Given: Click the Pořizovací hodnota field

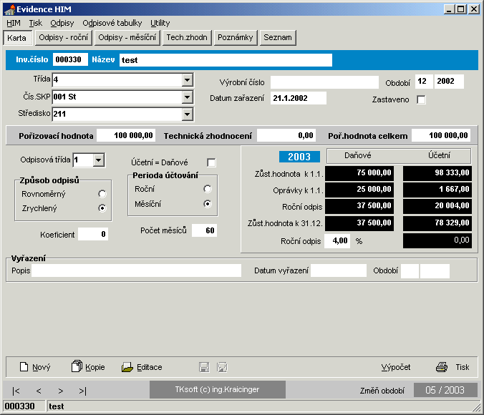Looking at the screenshot, I should 126,135.
